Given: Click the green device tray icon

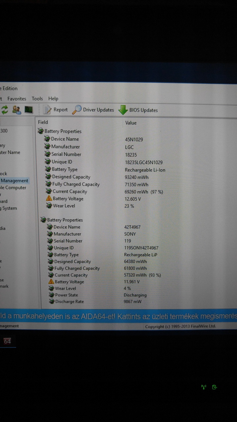Looking at the screenshot, I should 215,387.
